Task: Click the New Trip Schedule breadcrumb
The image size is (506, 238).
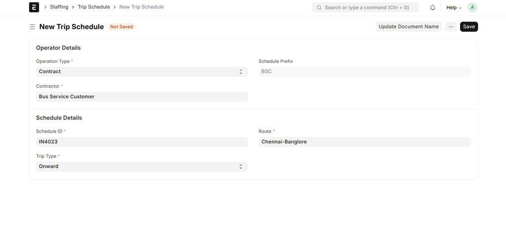Action: point(141,7)
